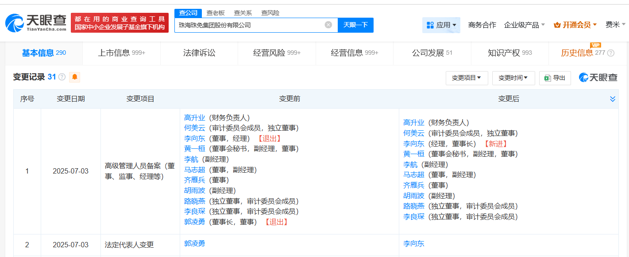Click the 应用 grid apps icon

tap(430, 25)
